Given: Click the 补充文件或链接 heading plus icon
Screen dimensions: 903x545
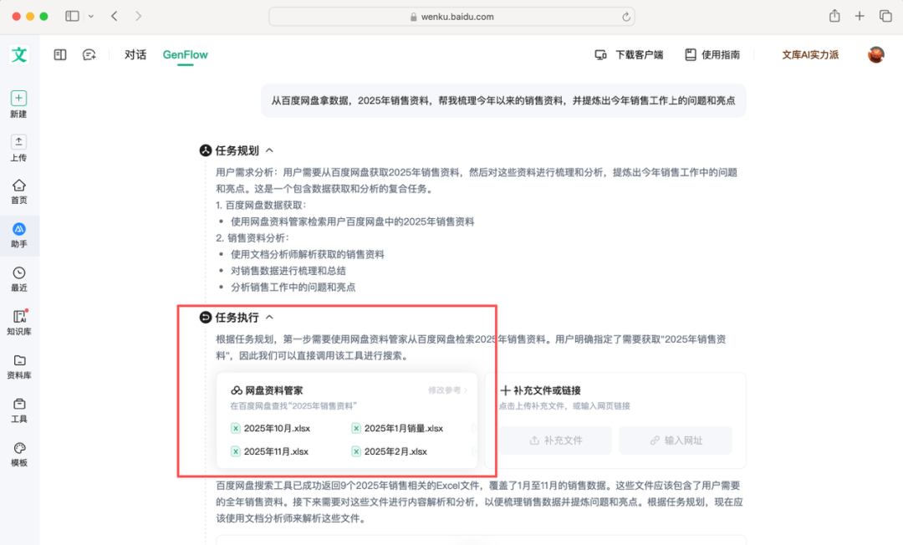Looking at the screenshot, I should 505,390.
